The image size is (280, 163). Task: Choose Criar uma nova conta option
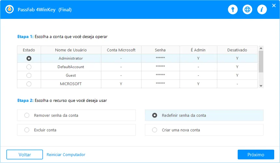155,130
